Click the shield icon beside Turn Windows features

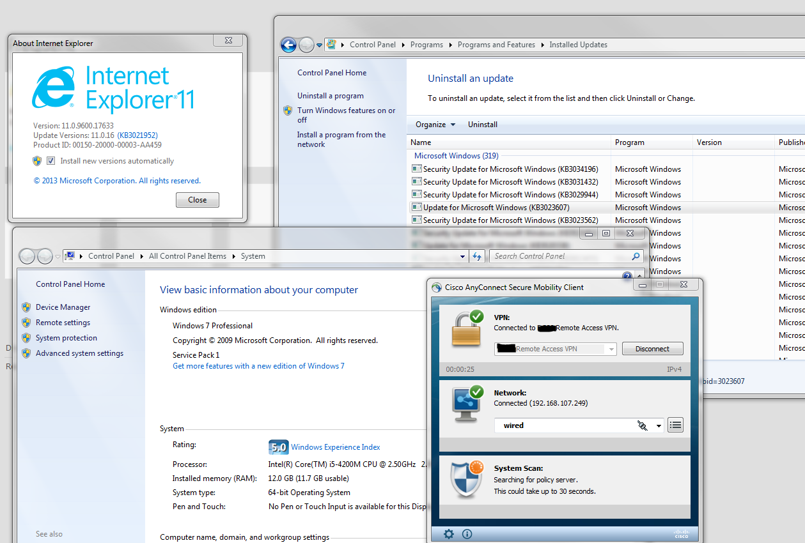click(x=288, y=111)
